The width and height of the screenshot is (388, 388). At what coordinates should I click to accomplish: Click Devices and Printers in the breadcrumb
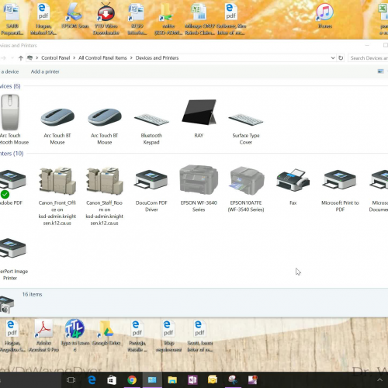(x=157, y=58)
